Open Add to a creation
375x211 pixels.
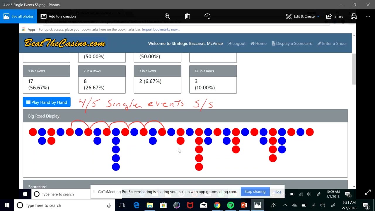click(58, 16)
